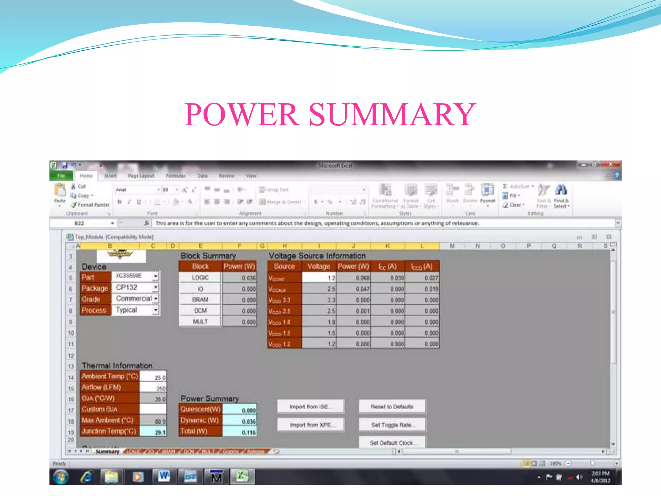
Task: Click Find & Select binoculars icon
Action: 561,190
